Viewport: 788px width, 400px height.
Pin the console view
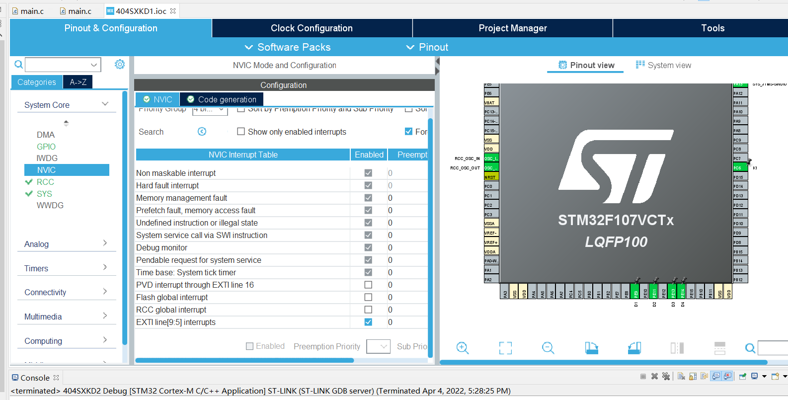743,376
